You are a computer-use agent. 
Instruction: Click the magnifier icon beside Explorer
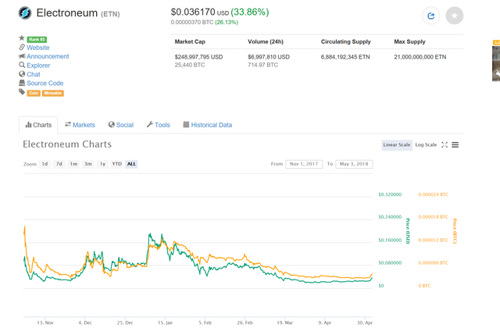tap(22, 65)
